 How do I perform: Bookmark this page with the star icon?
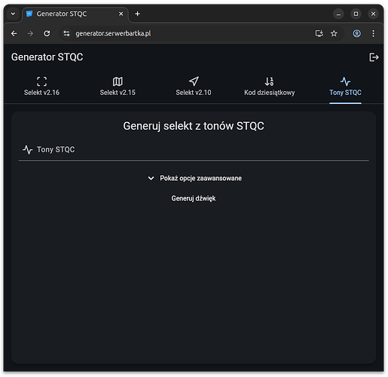pos(334,33)
